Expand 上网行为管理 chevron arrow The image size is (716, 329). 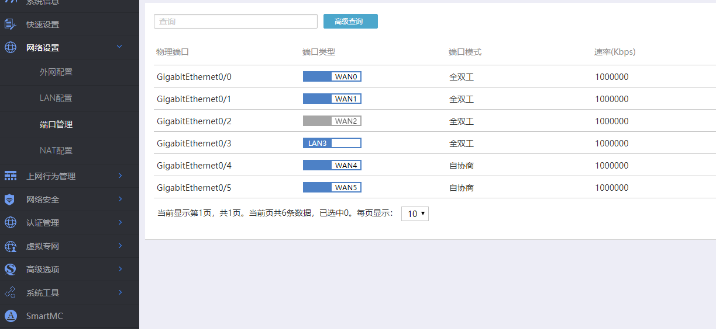pyautogui.click(x=120, y=176)
